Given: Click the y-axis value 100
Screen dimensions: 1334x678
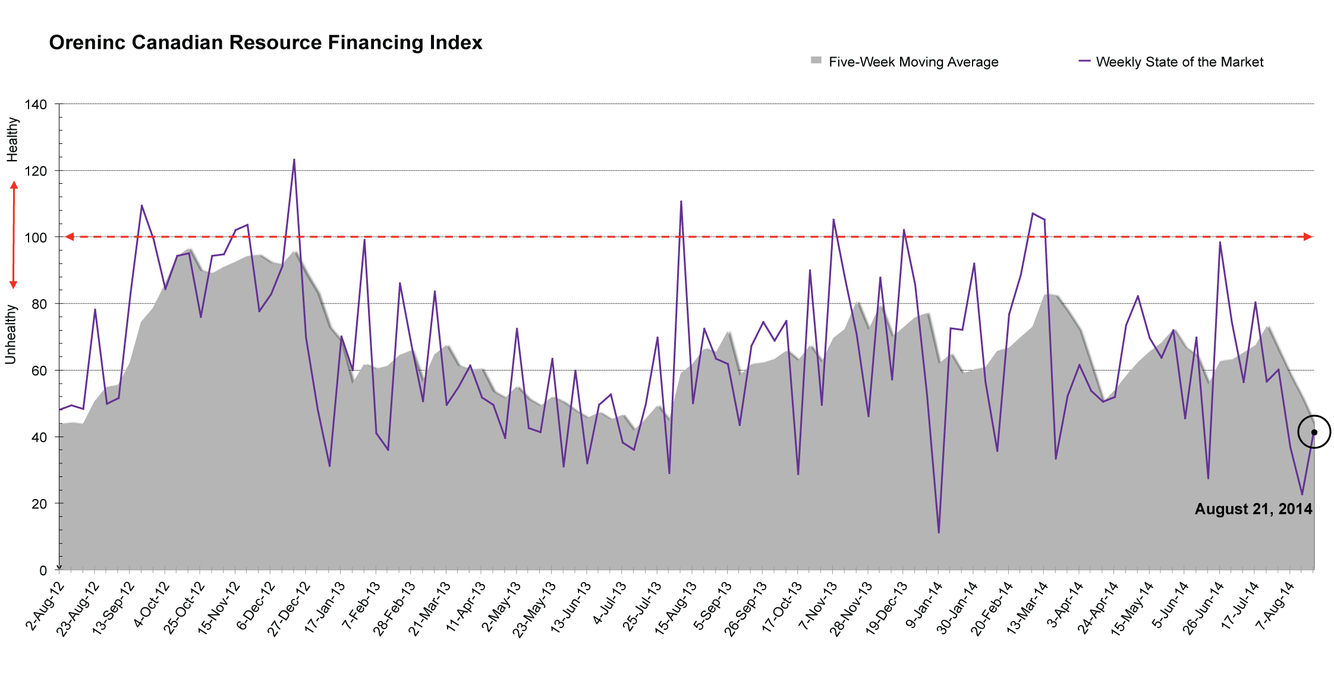Looking at the screenshot, I should pyautogui.click(x=36, y=238).
